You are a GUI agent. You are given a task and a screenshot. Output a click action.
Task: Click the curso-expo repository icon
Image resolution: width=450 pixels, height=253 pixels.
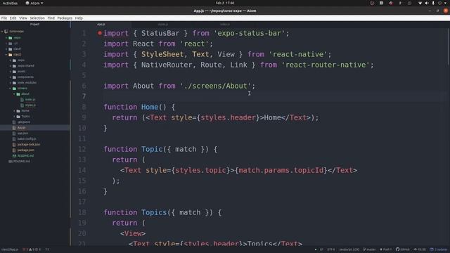point(6,31)
